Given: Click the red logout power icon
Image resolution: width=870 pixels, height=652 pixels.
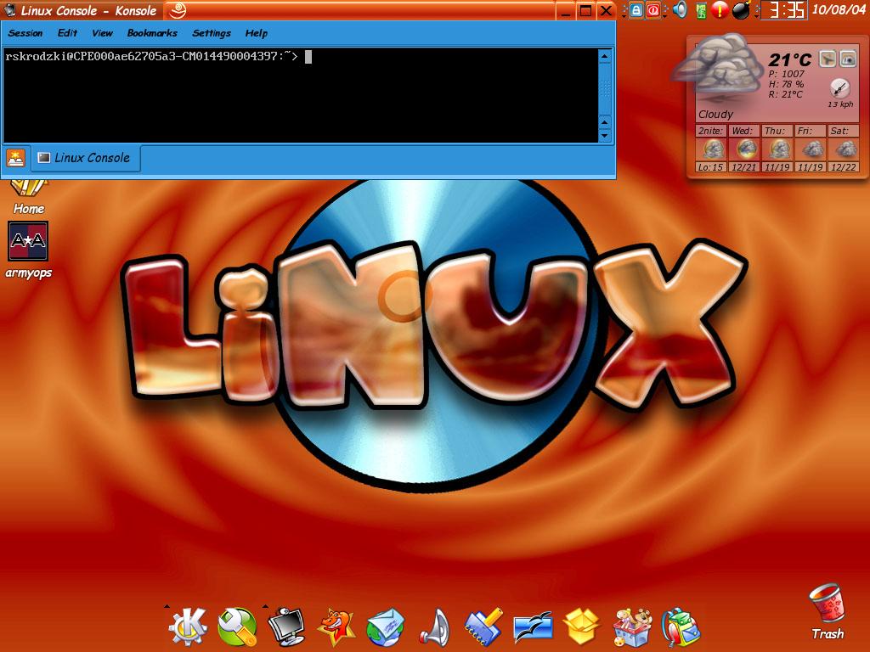Looking at the screenshot, I should pyautogui.click(x=653, y=10).
